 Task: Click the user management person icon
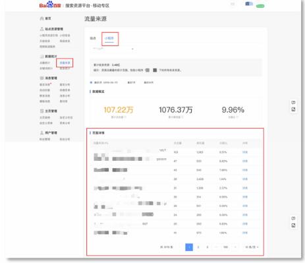[42, 132]
